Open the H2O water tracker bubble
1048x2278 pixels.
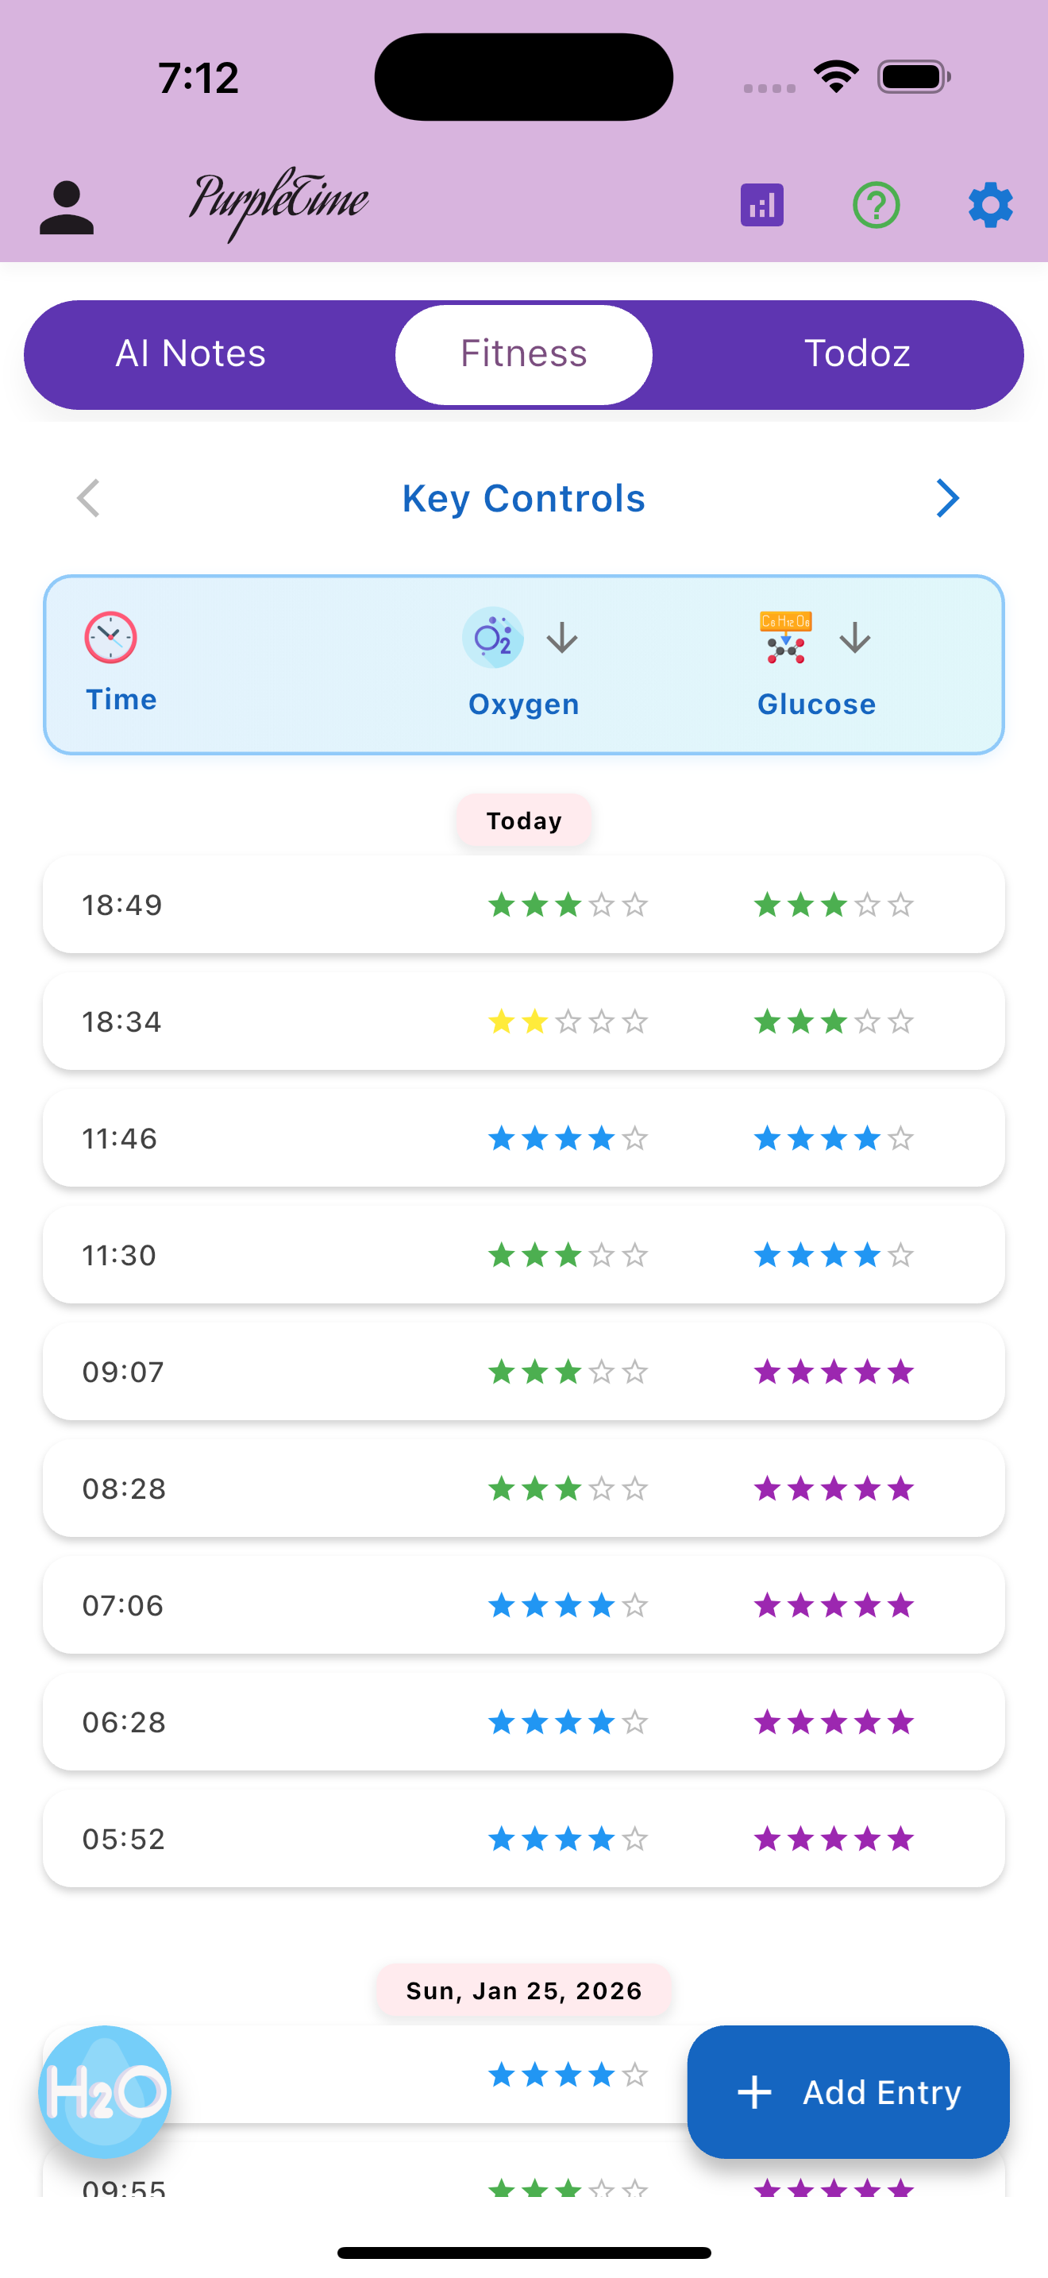pyautogui.click(x=105, y=2091)
